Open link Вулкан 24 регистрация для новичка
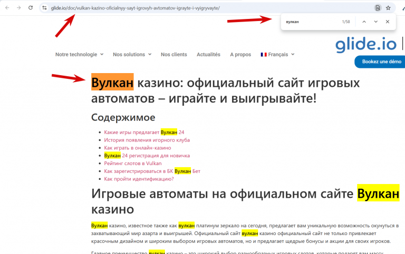This screenshot has height=254, width=405. point(147,156)
